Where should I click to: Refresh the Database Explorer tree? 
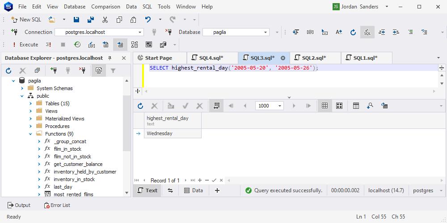coord(8,70)
